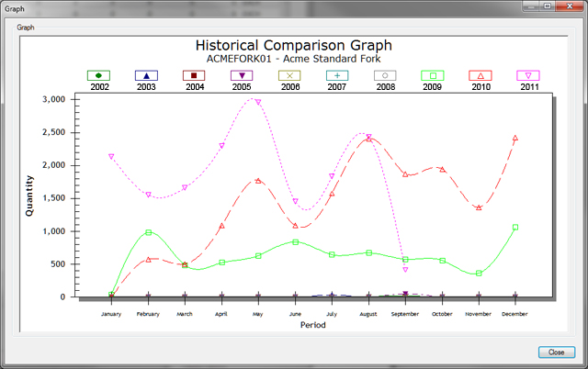Click the 2007 plus legend icon
This screenshot has height=369, width=588.
pos(337,75)
